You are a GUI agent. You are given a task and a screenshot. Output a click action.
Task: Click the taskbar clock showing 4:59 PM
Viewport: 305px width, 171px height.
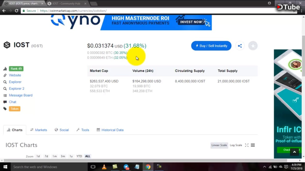tap(296, 167)
